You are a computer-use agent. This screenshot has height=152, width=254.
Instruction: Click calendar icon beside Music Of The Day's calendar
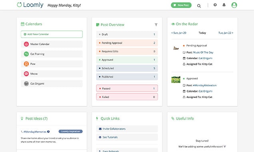184,58
